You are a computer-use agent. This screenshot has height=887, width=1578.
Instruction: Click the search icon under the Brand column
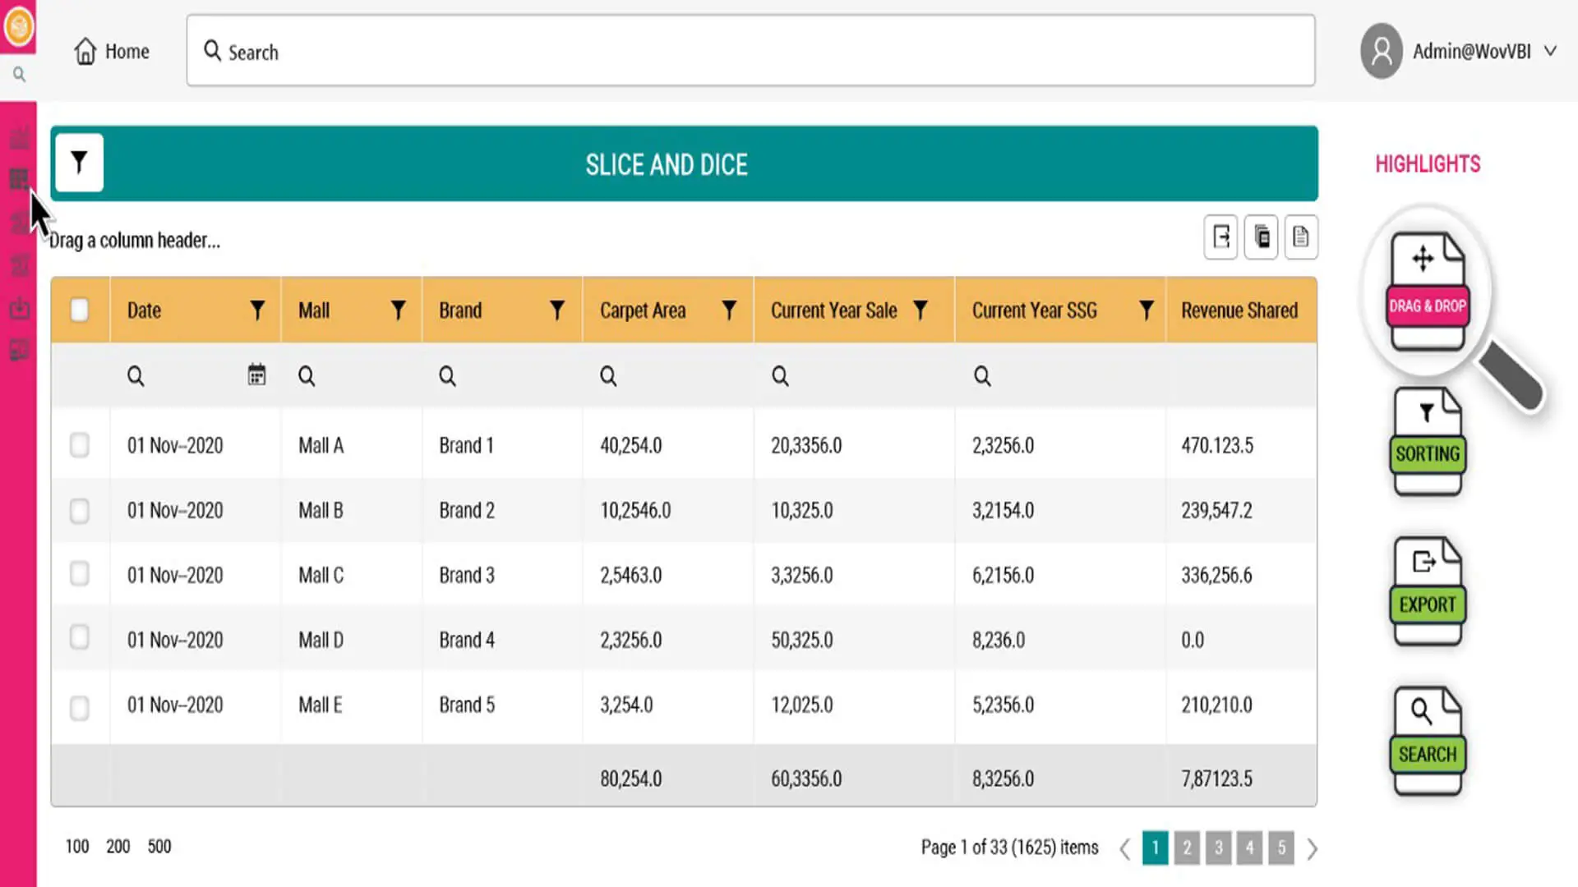(447, 376)
